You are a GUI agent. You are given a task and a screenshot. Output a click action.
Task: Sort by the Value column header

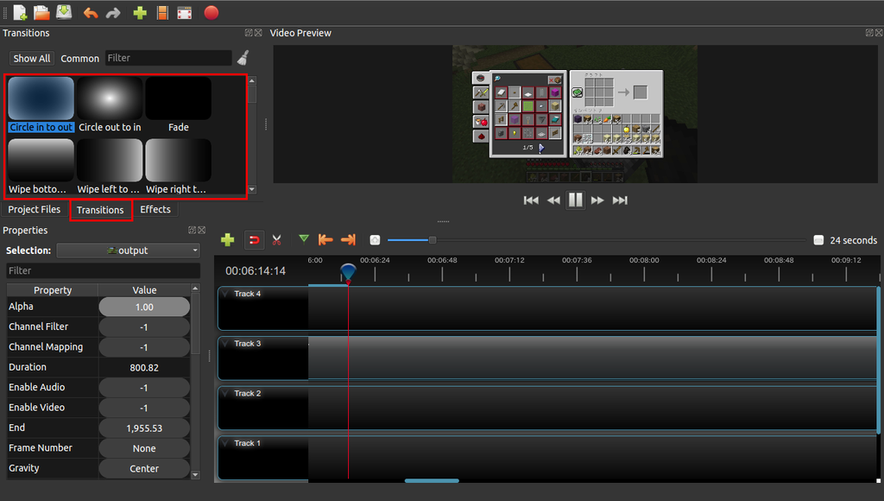pos(144,290)
